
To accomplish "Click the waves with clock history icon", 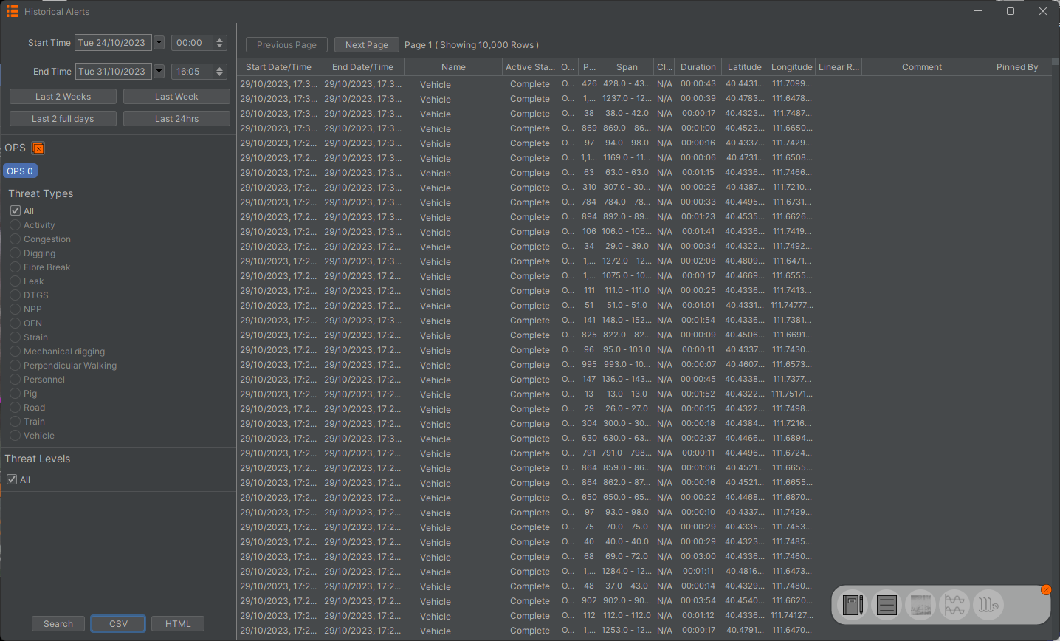I will (x=988, y=606).
